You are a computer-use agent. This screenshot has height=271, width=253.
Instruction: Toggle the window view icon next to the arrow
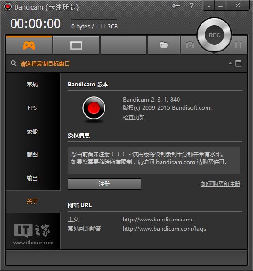point(238,63)
